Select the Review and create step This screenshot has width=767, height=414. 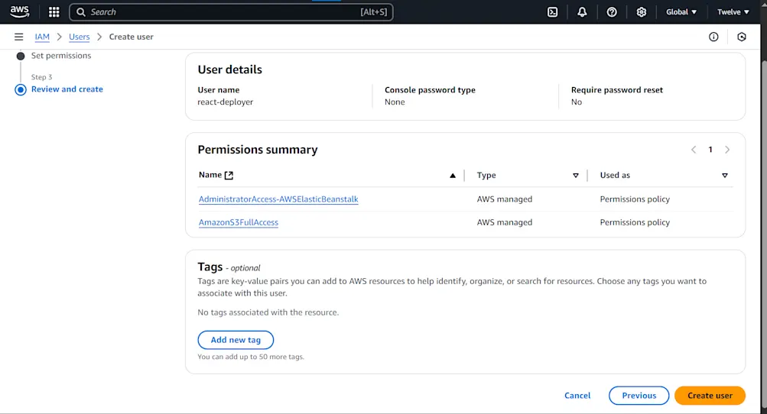[67, 89]
